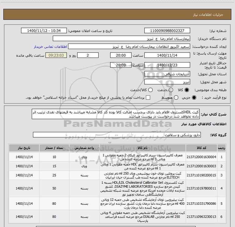
Task: Click the ELITECH total protein kit name
Action: click(x=143, y=176)
